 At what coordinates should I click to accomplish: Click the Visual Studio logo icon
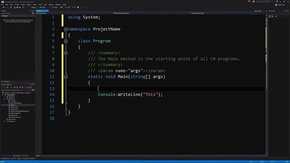tap(2, 2)
